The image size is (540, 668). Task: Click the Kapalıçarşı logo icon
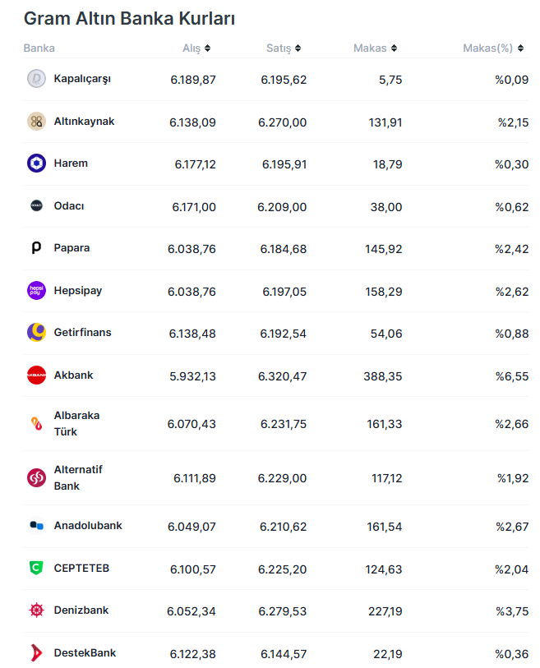[x=36, y=79]
